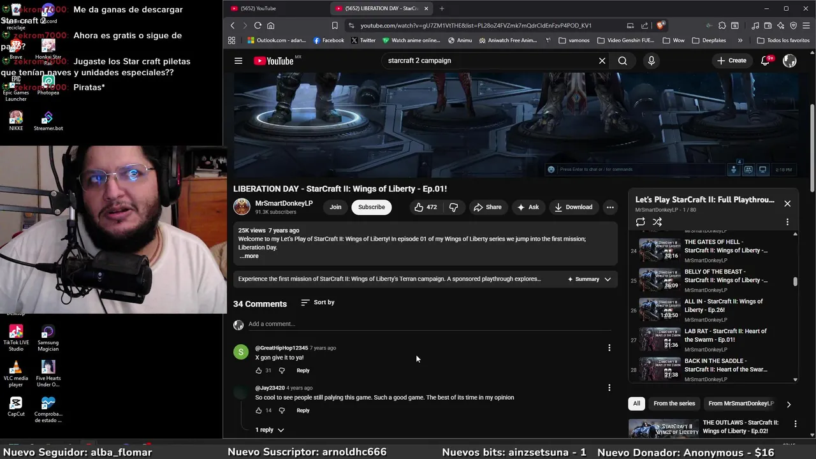Click the Download button
The width and height of the screenshot is (816, 459).
coord(573,207)
